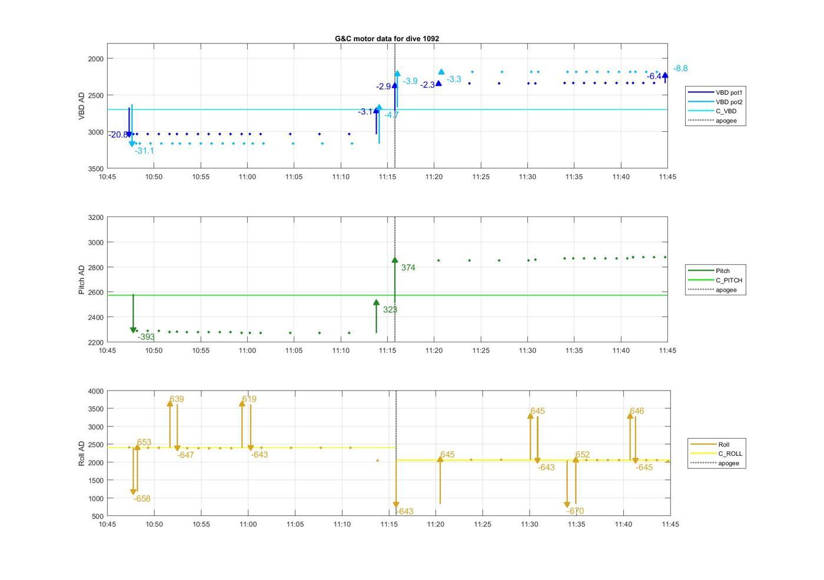Click the -393 pitch annotation

[146, 337]
